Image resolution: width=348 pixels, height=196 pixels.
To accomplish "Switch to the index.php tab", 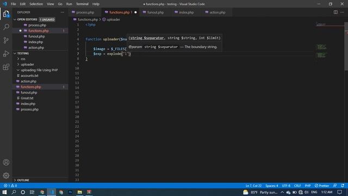I will pyautogui.click(x=187, y=12).
